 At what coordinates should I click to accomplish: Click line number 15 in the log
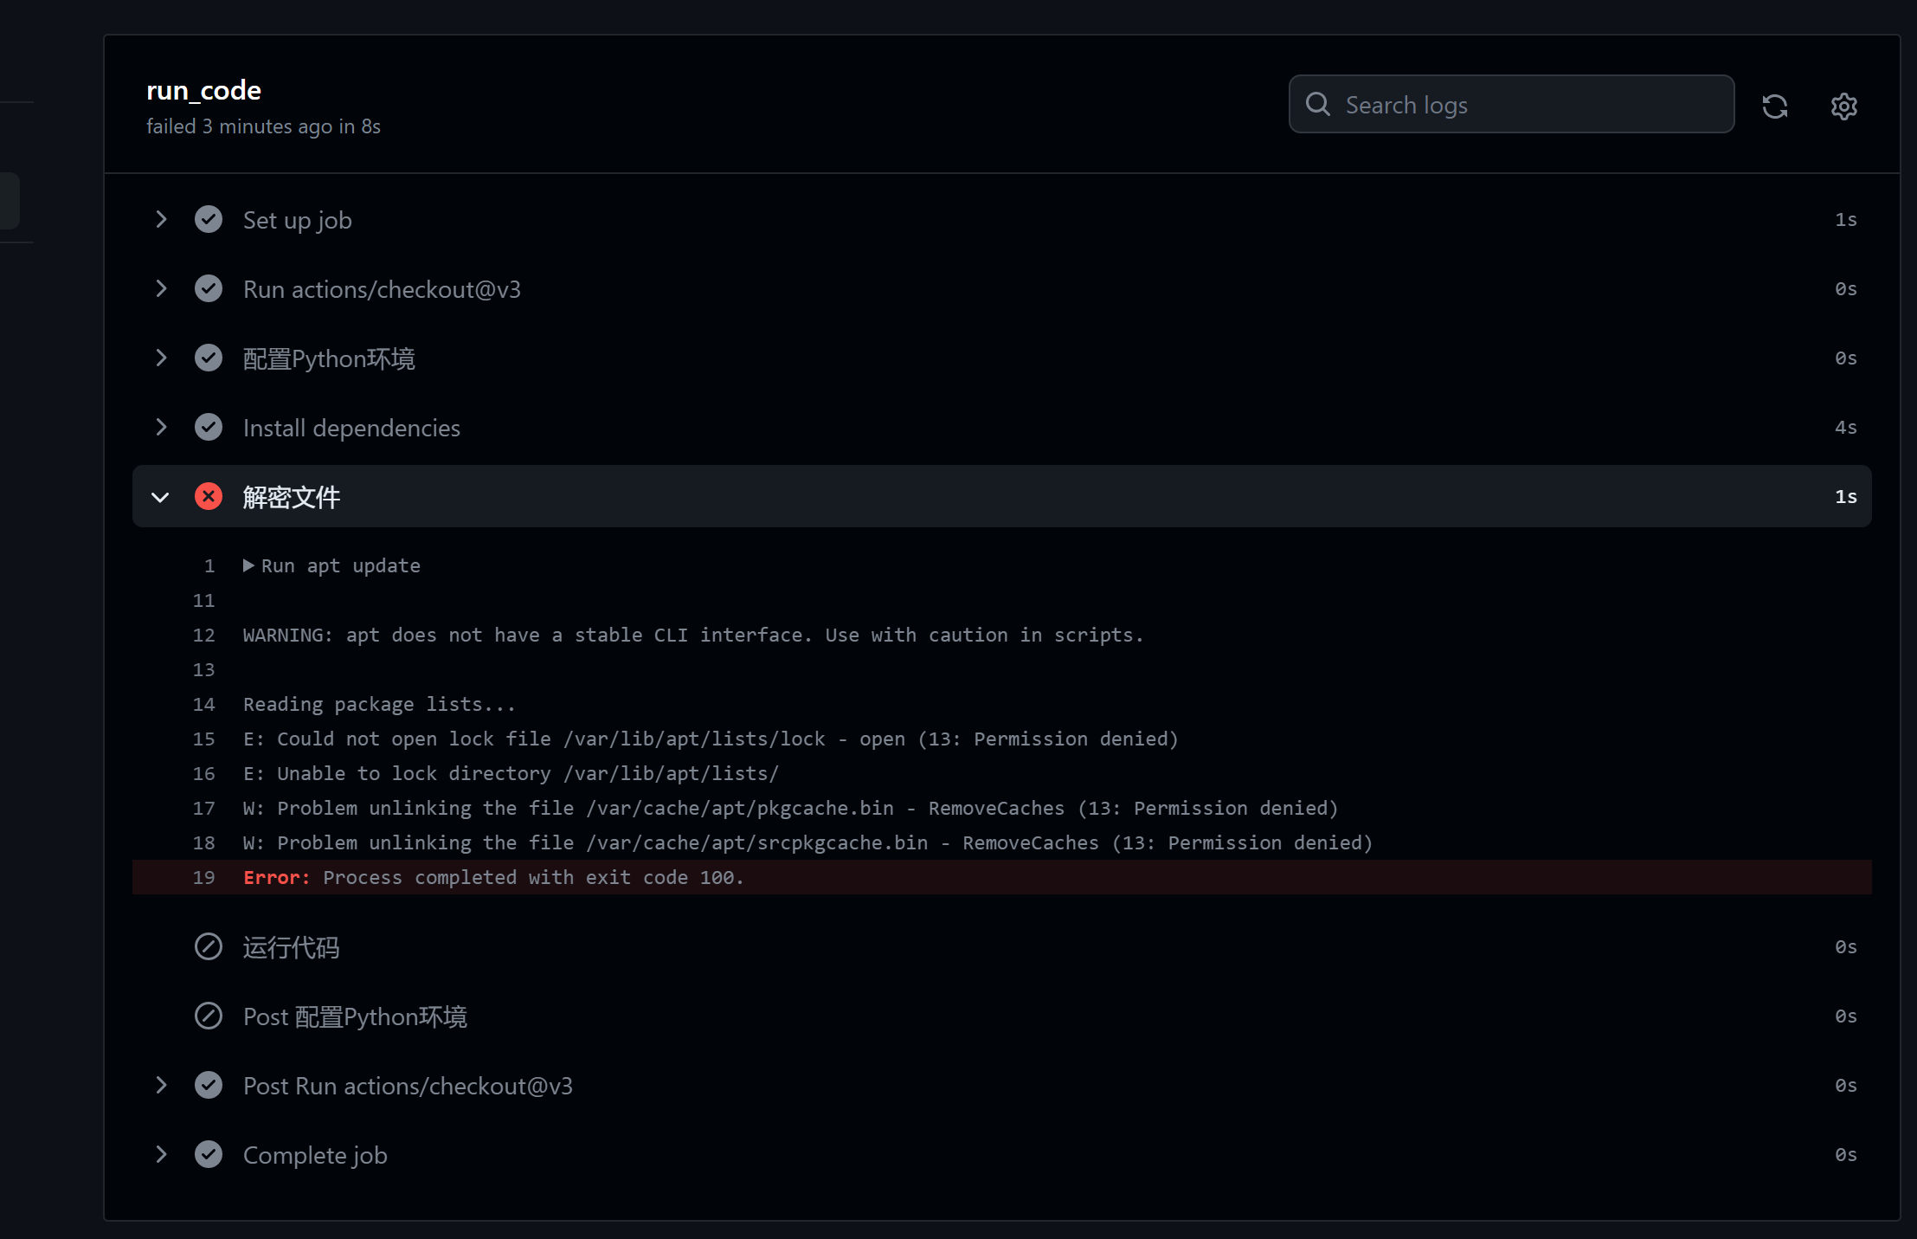tap(204, 739)
